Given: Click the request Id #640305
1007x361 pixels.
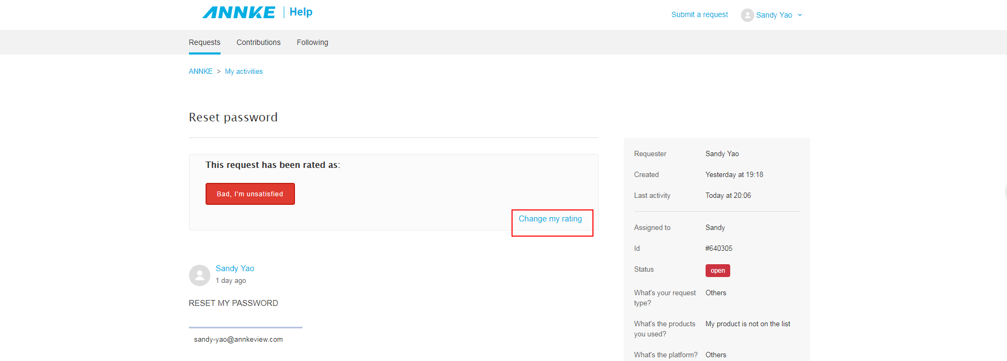Looking at the screenshot, I should (719, 248).
